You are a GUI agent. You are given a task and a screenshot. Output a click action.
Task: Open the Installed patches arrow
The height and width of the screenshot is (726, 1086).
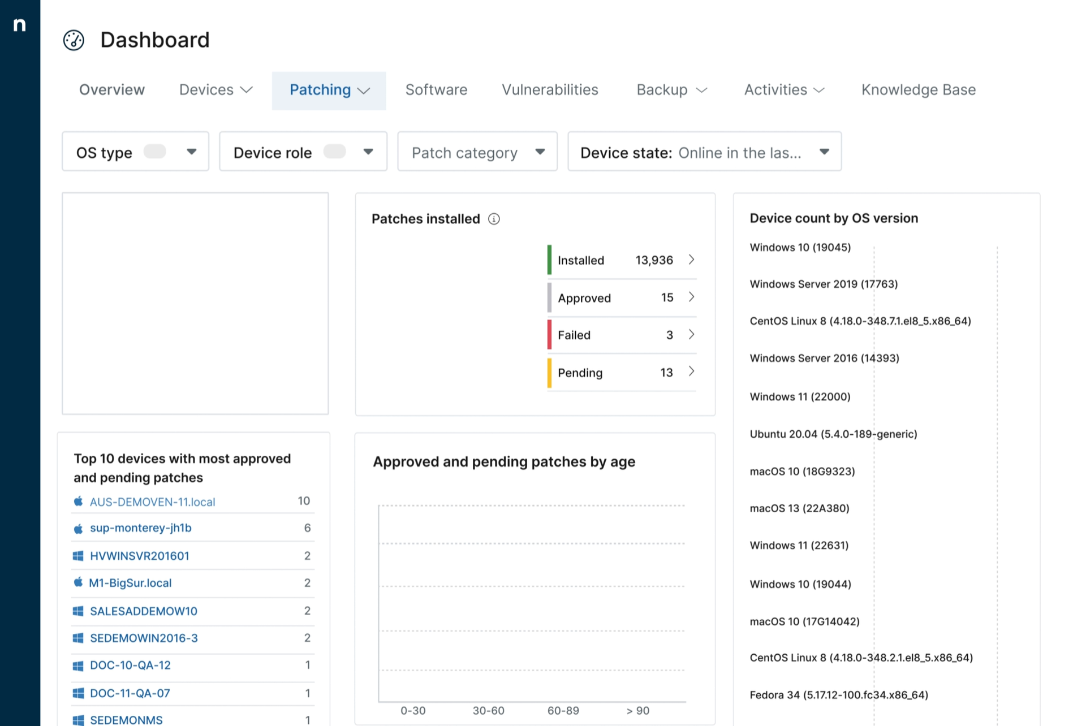tap(691, 260)
